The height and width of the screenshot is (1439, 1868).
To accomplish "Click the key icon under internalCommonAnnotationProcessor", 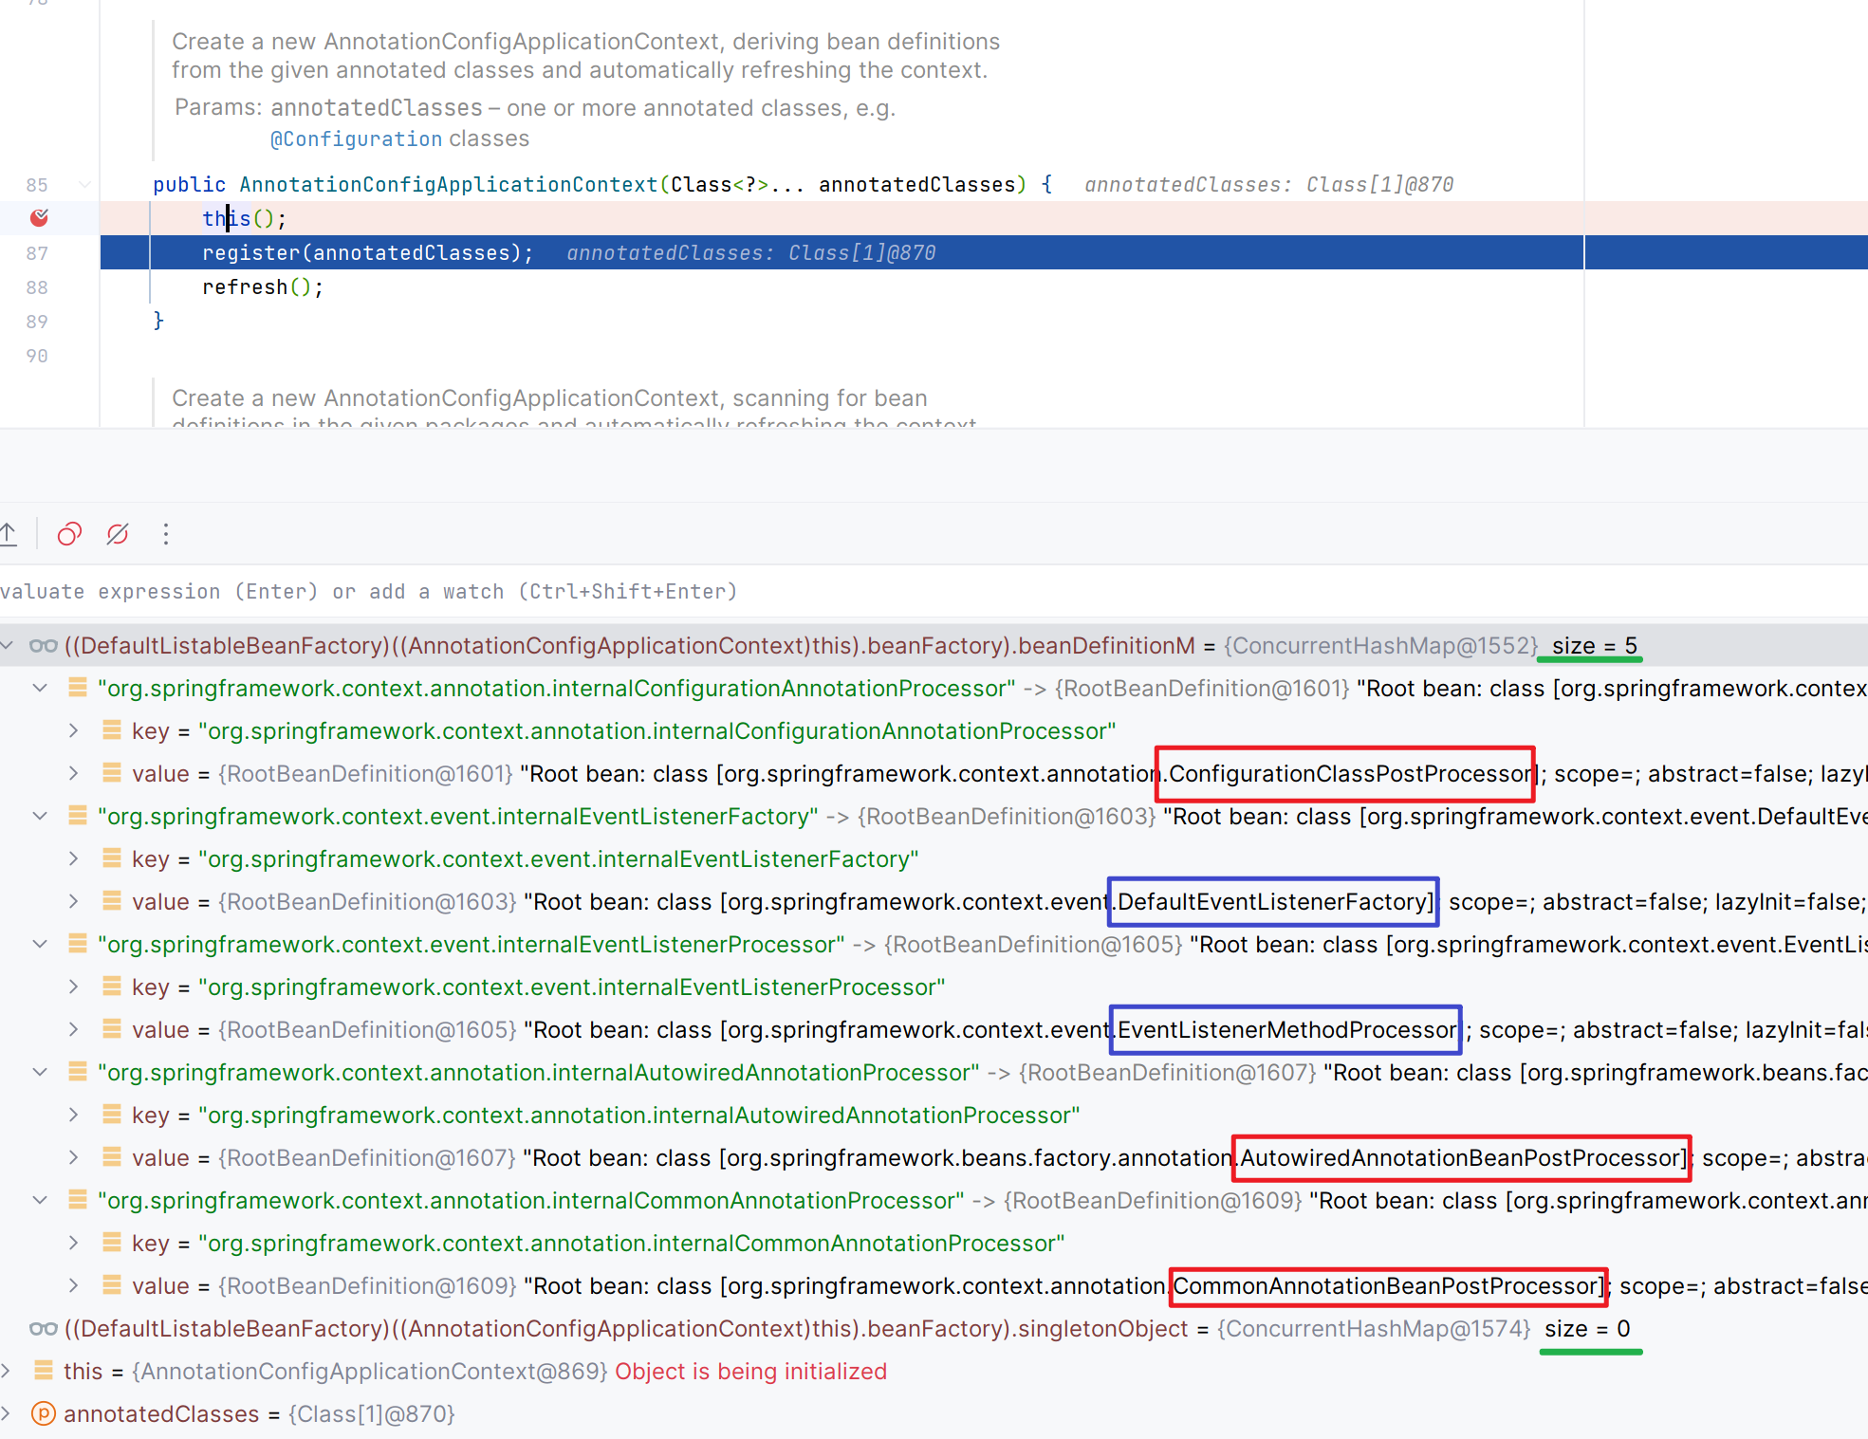I will (x=112, y=1243).
